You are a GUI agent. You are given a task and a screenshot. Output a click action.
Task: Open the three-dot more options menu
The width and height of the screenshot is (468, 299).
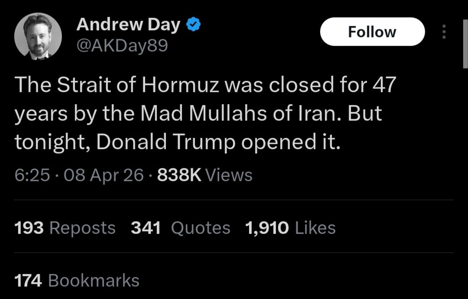(443, 32)
